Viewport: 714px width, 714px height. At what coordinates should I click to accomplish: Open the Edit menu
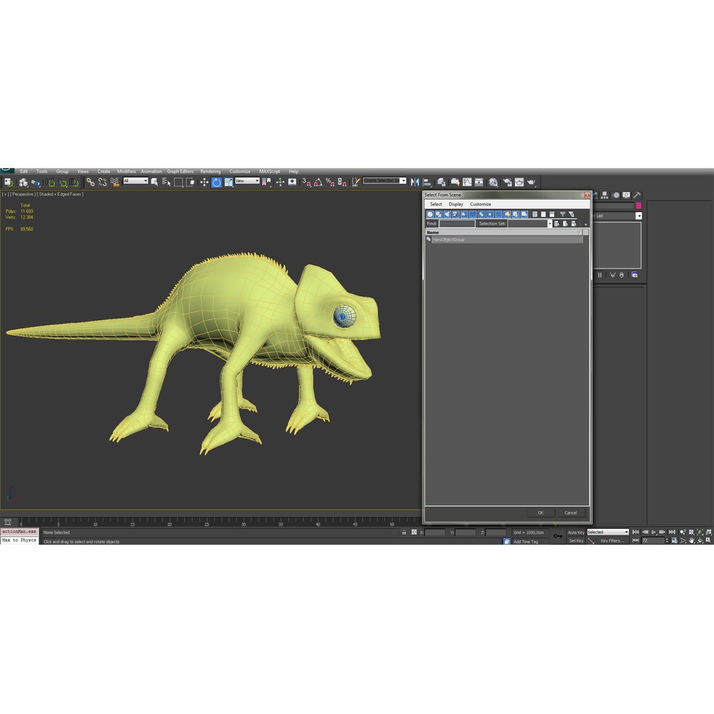(x=24, y=171)
